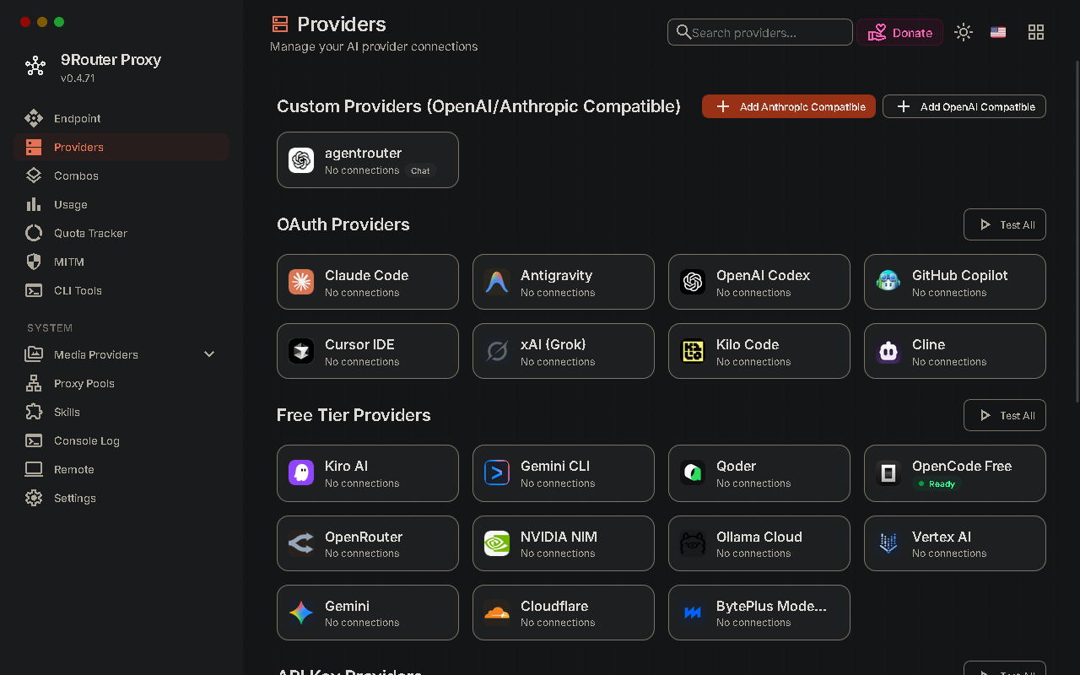Click the Proxy Pools network icon
Screen dimensions: 1080x675
click(x=34, y=383)
